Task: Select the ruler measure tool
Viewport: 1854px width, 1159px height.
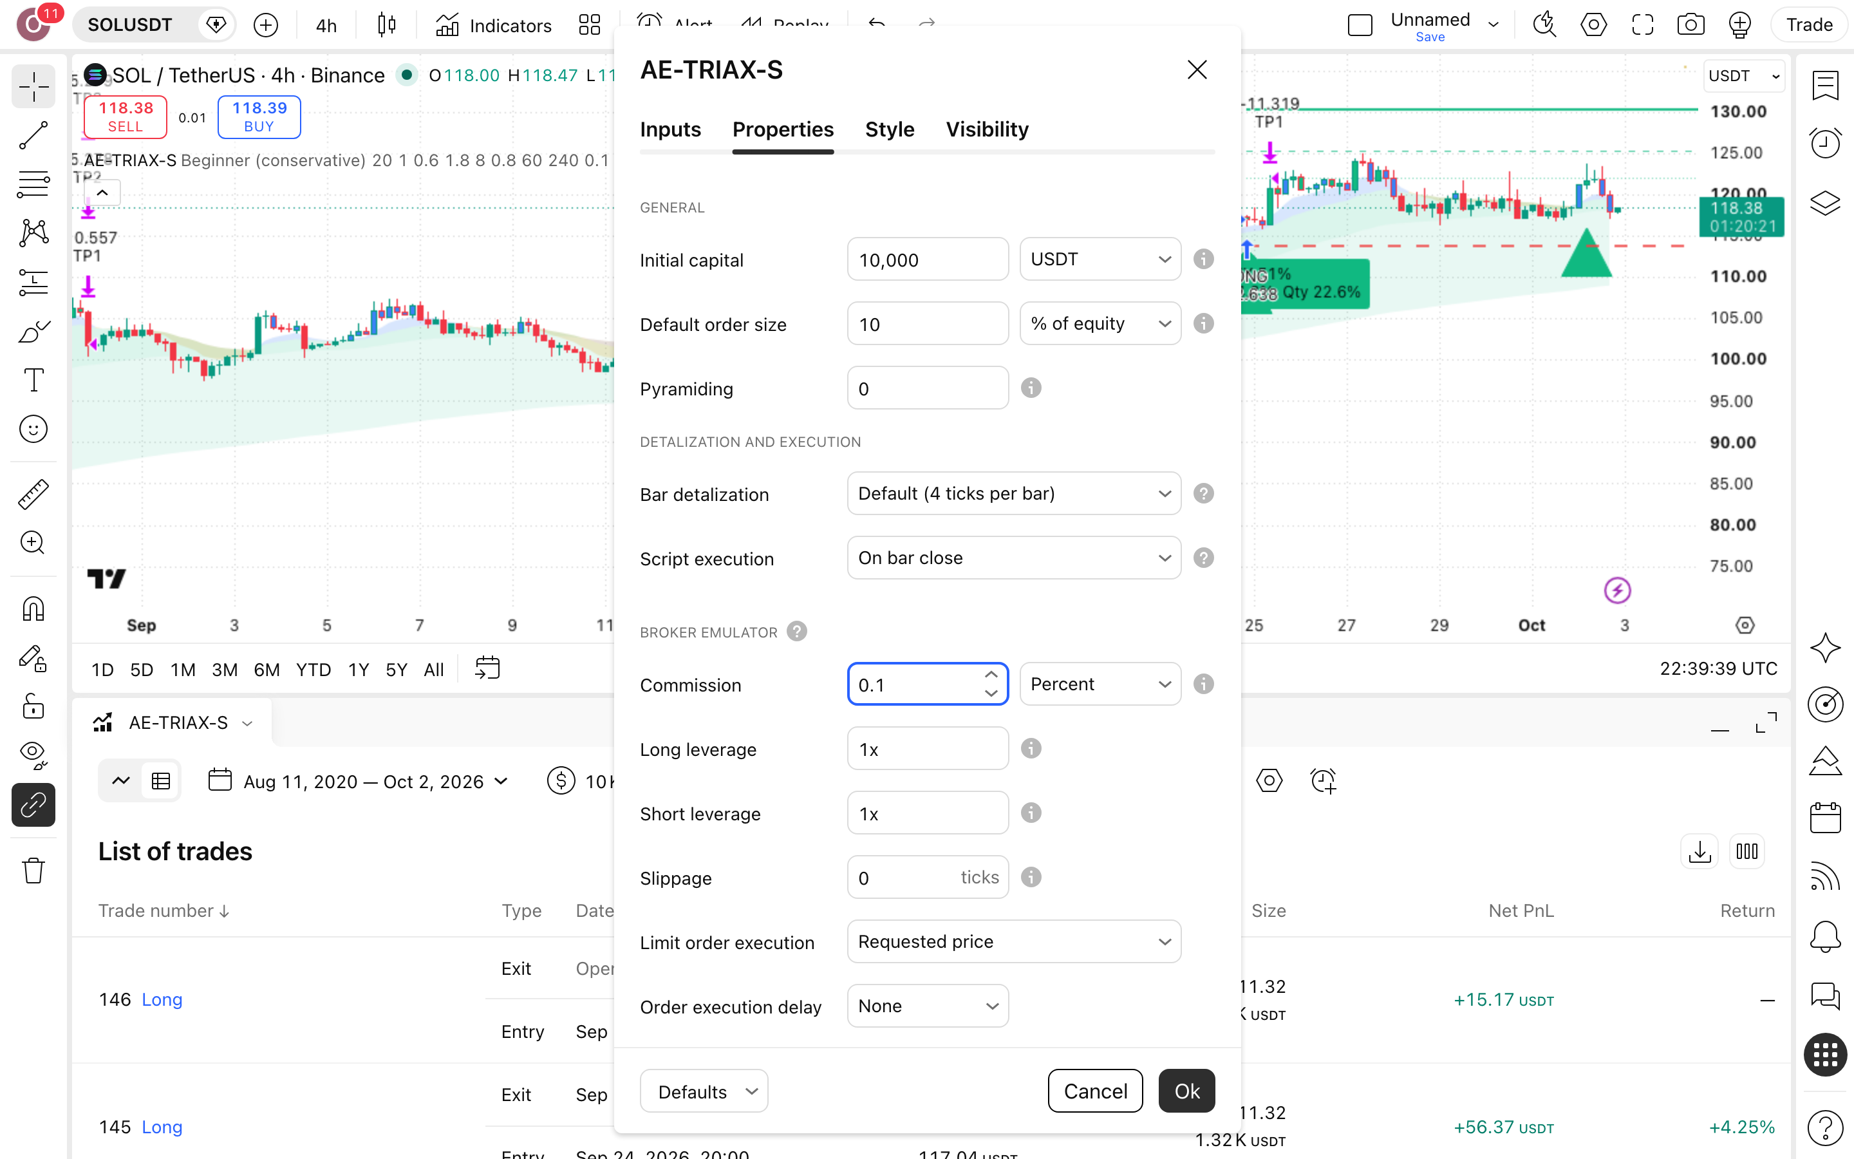Action: point(33,494)
